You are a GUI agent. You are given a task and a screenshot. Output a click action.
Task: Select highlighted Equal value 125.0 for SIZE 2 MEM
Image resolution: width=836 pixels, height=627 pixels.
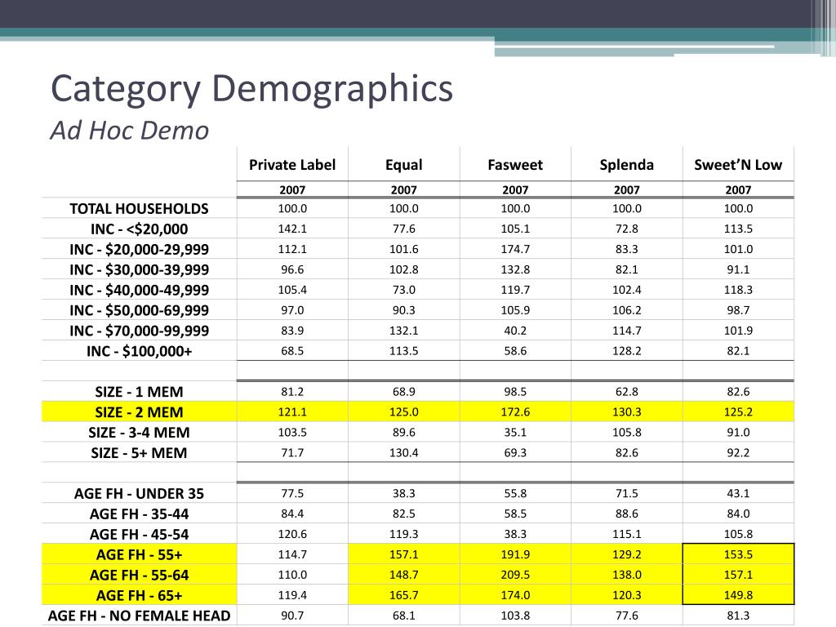point(403,412)
